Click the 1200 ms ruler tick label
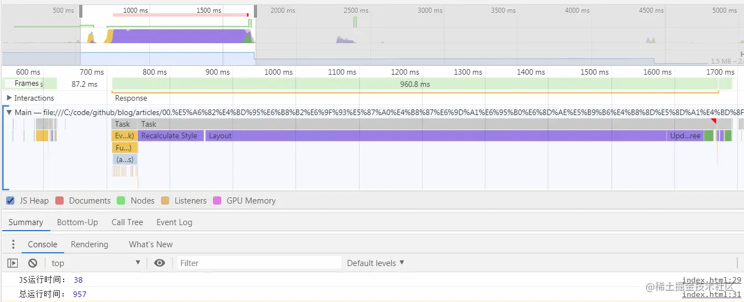744x302 pixels. (x=405, y=72)
